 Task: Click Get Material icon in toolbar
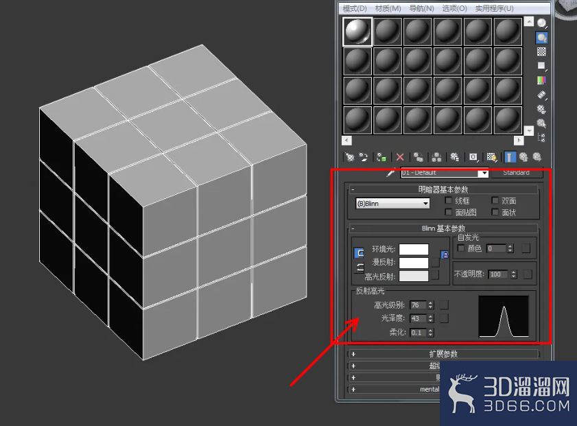349,158
